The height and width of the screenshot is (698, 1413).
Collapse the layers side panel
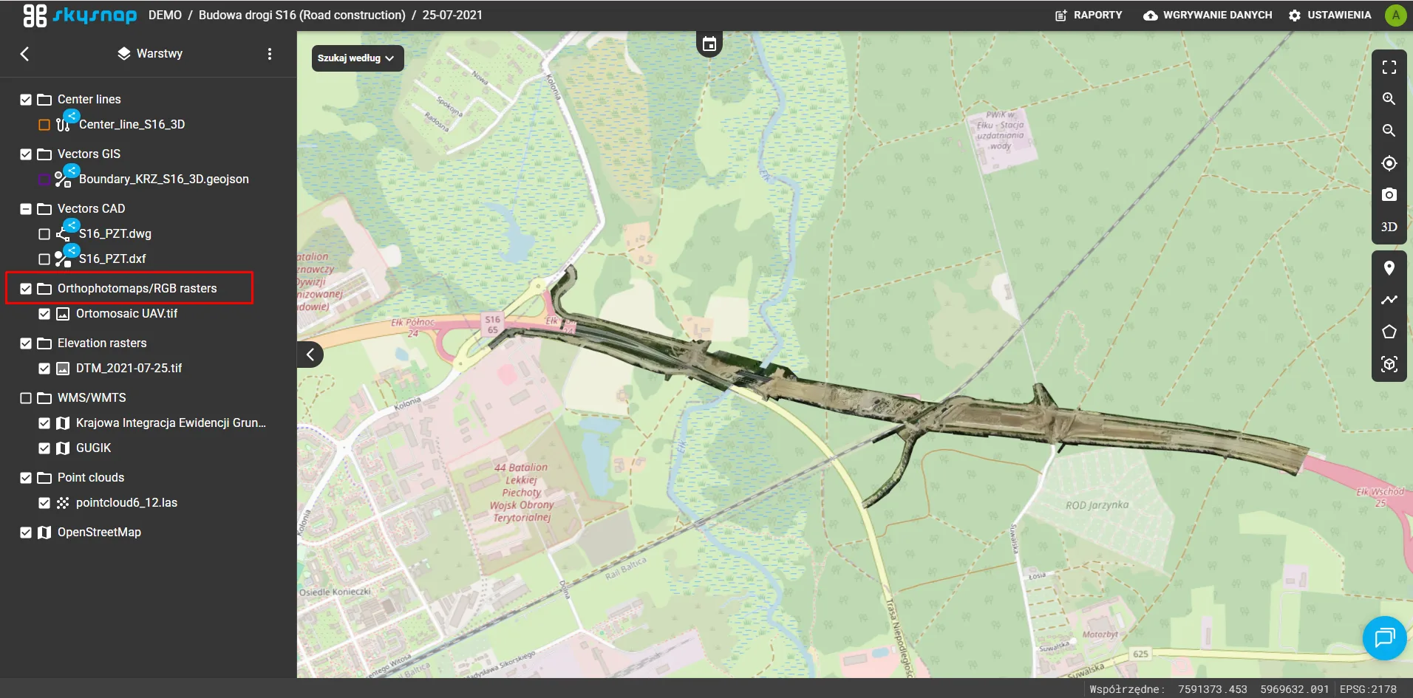click(310, 355)
